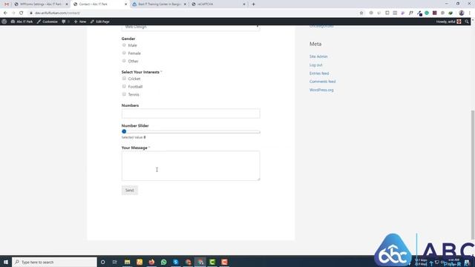Open the green C app on taskbar
This screenshot has width=475, height=267.
(x=212, y=262)
